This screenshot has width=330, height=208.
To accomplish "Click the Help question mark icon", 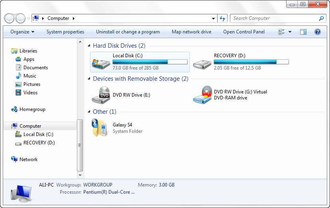I will [x=317, y=32].
